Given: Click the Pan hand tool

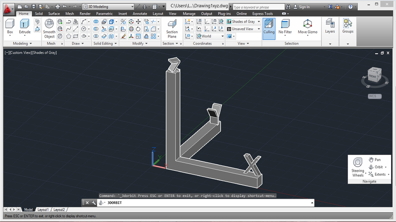Looking at the screenshot, I should (375, 159).
